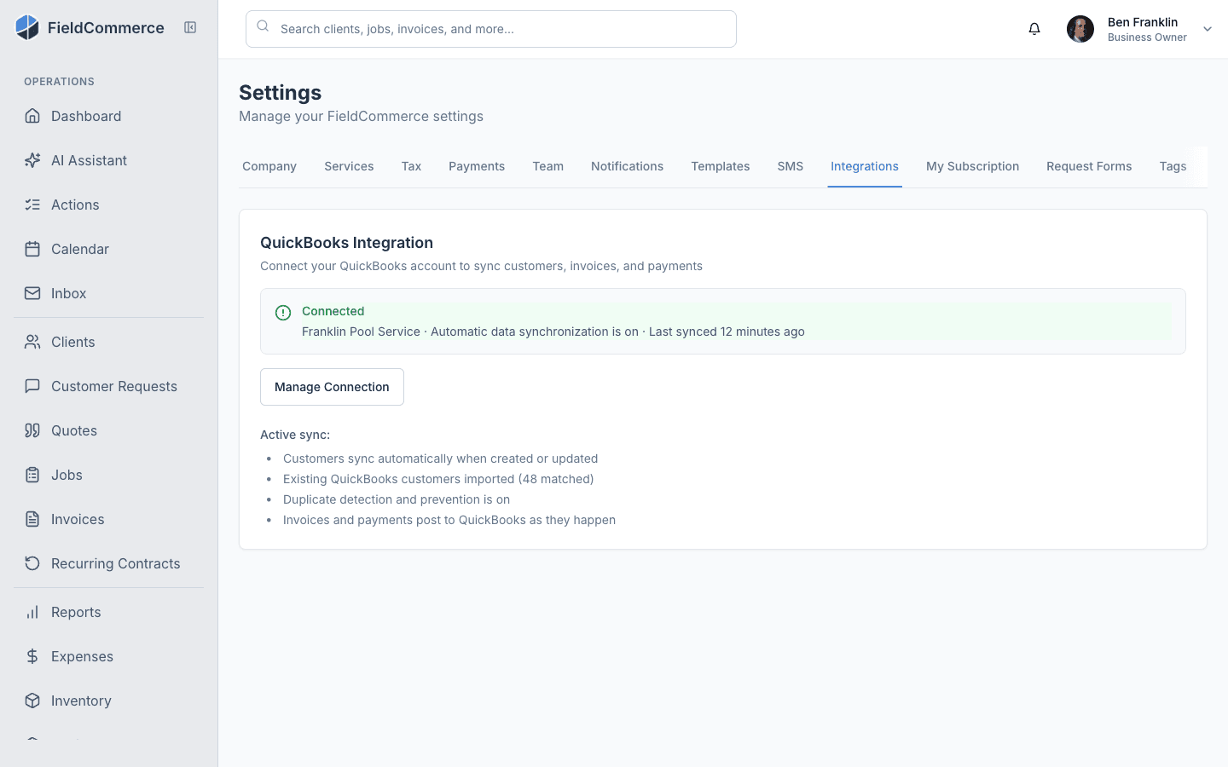Image resolution: width=1228 pixels, height=767 pixels.
Task: Click the search magnifier icon
Action: tap(264, 26)
